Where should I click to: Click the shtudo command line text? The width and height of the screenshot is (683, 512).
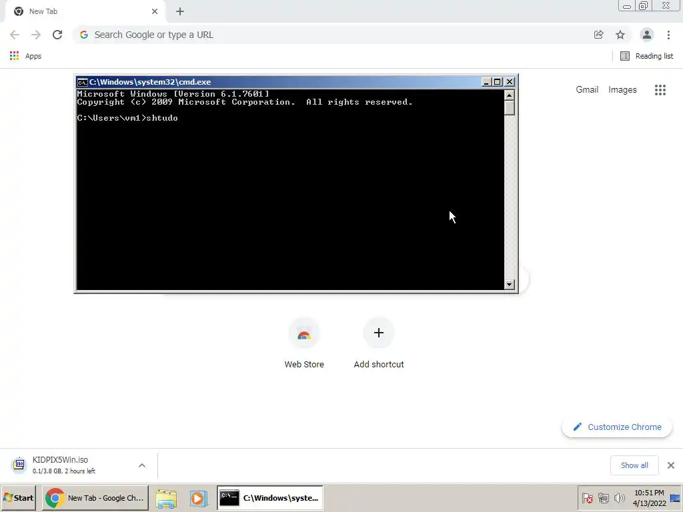click(x=162, y=118)
